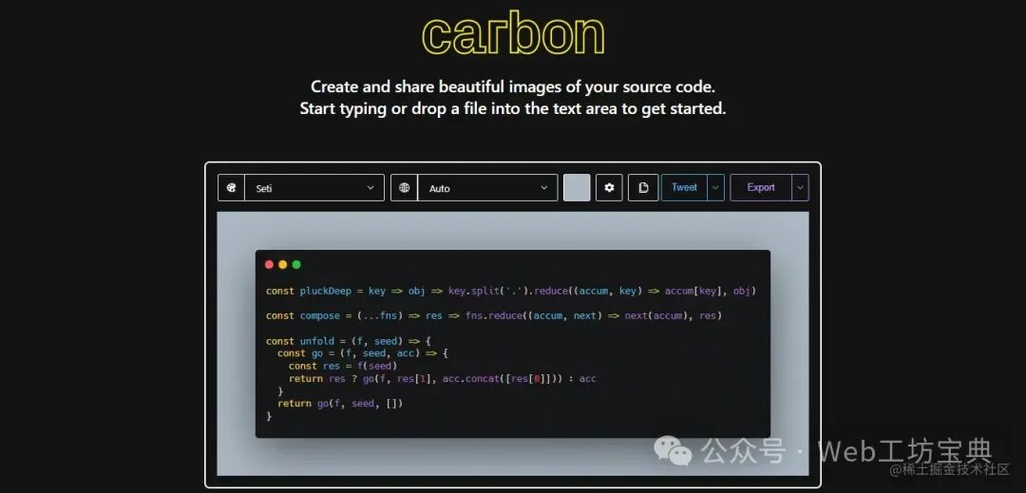Click the 'const res = f(seed)' line
Screen dimensions: 1026x493
(x=343, y=366)
